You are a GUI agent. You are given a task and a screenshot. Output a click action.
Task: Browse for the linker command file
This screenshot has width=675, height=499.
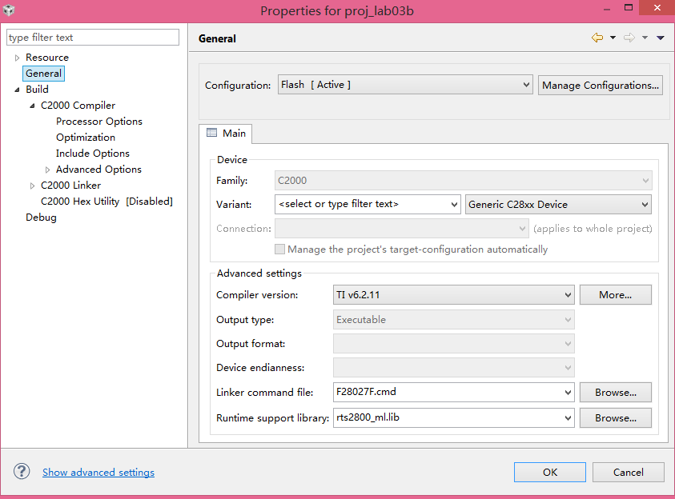coord(615,393)
